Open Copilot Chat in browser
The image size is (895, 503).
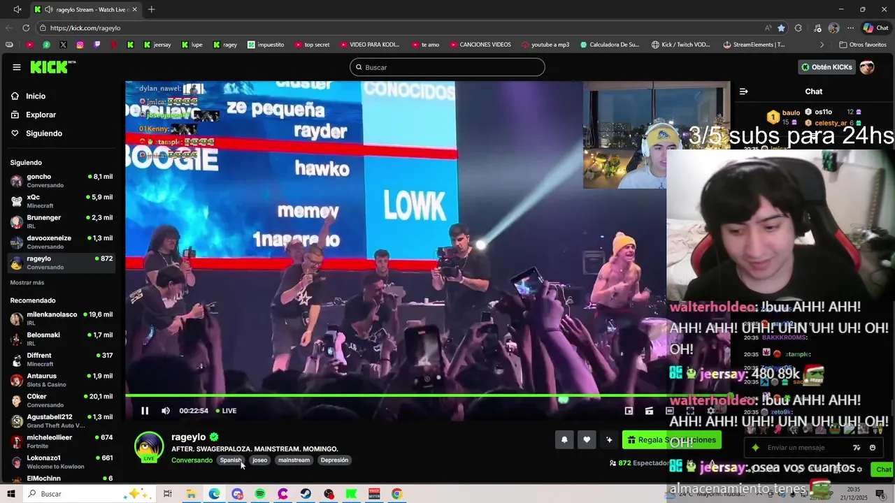876,28
